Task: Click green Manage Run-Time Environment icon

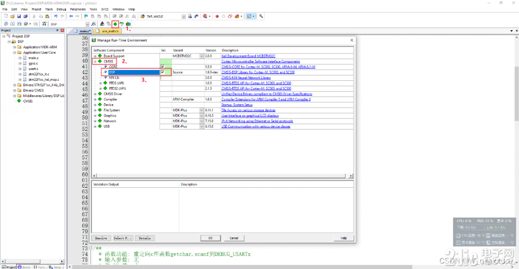Action: click(115, 24)
